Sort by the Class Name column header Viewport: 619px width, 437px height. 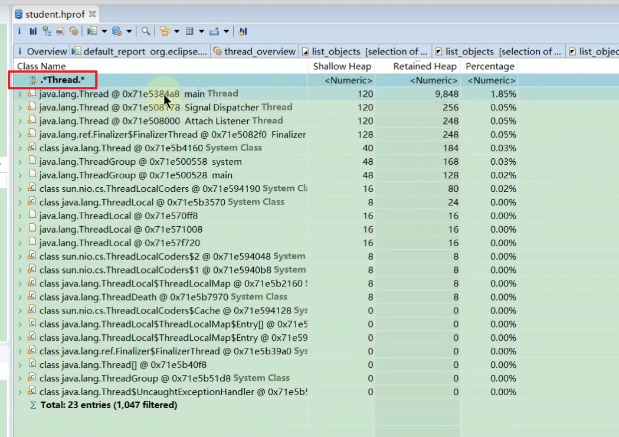coord(161,66)
